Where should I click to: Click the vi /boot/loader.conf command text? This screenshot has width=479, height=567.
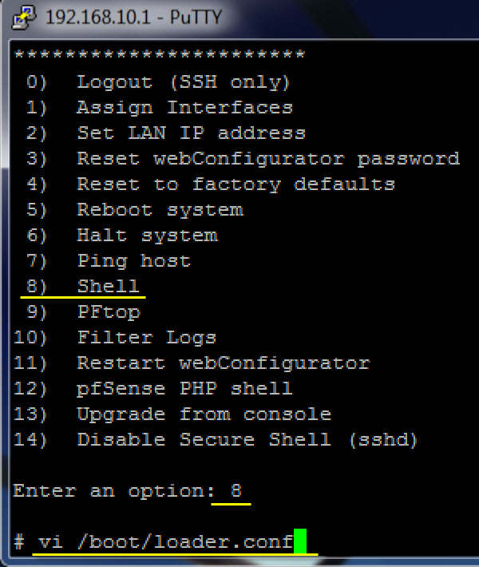(165, 541)
